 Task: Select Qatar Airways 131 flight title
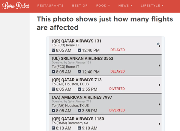point(76,41)
